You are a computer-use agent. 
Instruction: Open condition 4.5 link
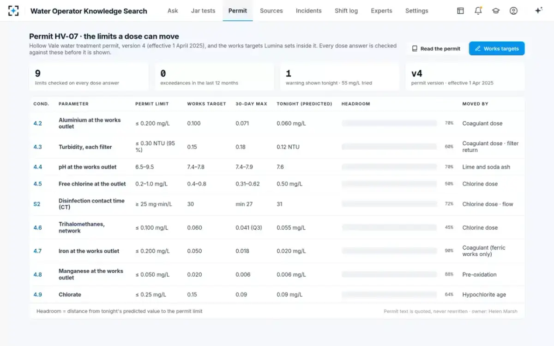(x=38, y=184)
